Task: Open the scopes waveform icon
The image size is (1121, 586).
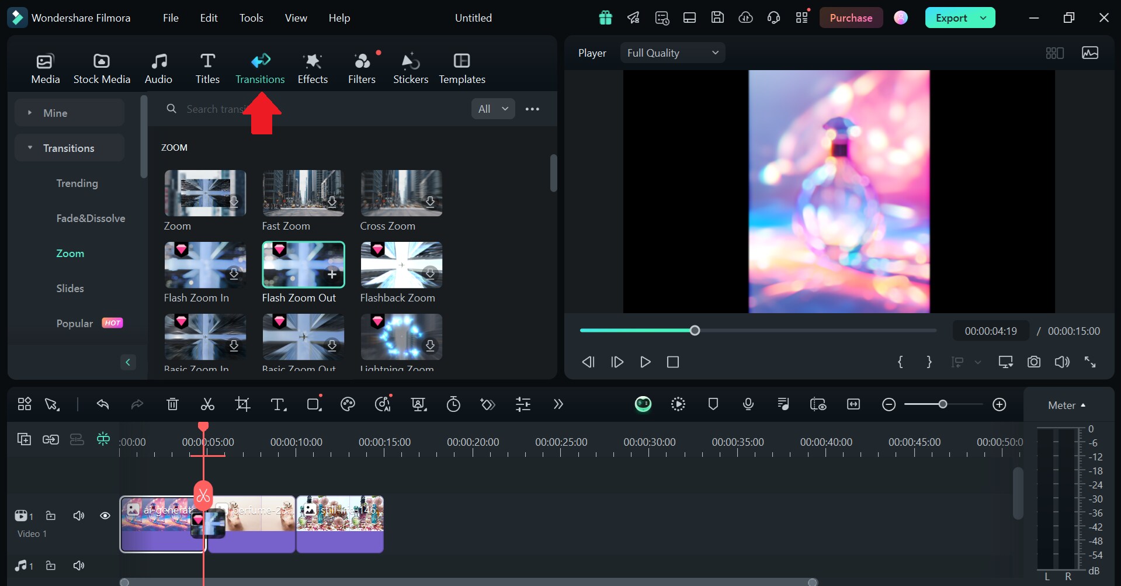Action: click(1090, 53)
